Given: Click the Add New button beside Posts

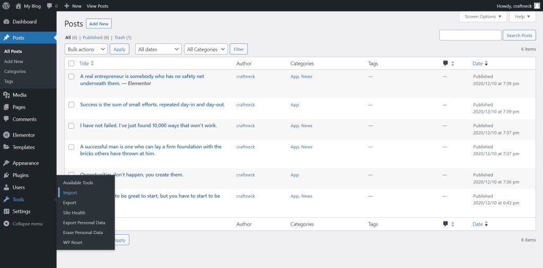Looking at the screenshot, I should pos(99,24).
